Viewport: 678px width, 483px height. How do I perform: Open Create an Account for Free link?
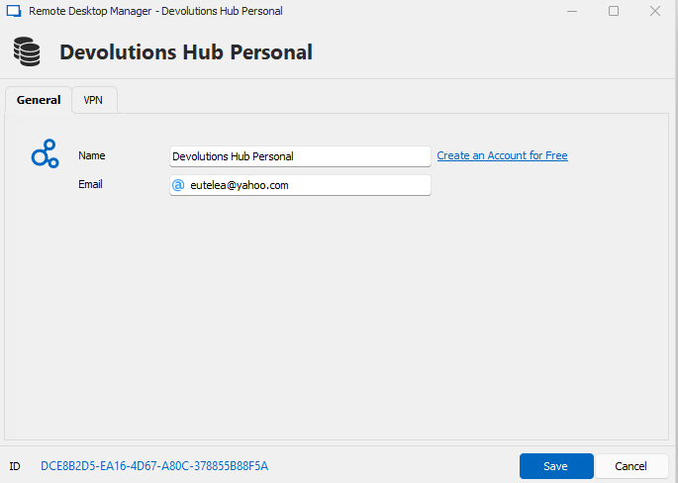(x=502, y=155)
